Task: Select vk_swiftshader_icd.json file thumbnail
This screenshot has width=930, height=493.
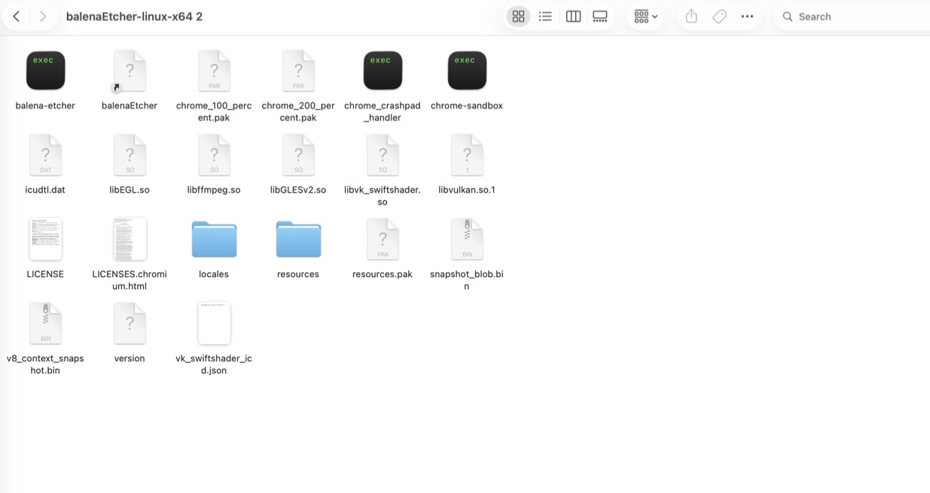Action: [x=214, y=324]
